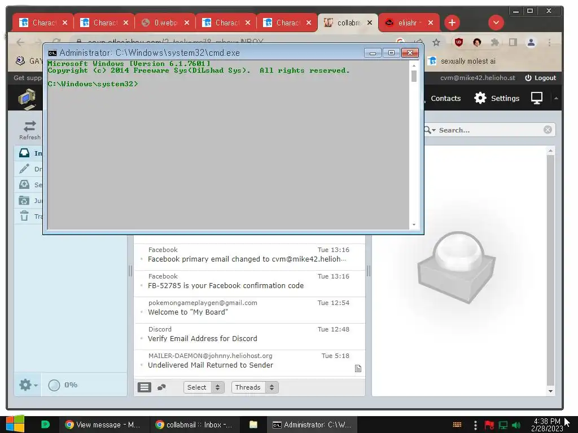
Task: Click attachment icon on Undelivered Mail row
Action: [358, 368]
